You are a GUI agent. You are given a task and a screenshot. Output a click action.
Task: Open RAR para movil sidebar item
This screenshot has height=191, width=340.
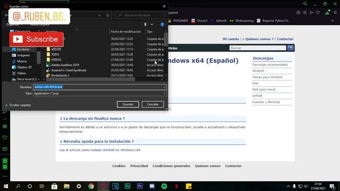click(263, 90)
